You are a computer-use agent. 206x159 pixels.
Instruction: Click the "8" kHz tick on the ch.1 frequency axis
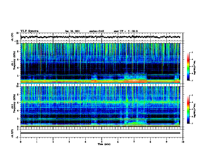click(18, 51)
